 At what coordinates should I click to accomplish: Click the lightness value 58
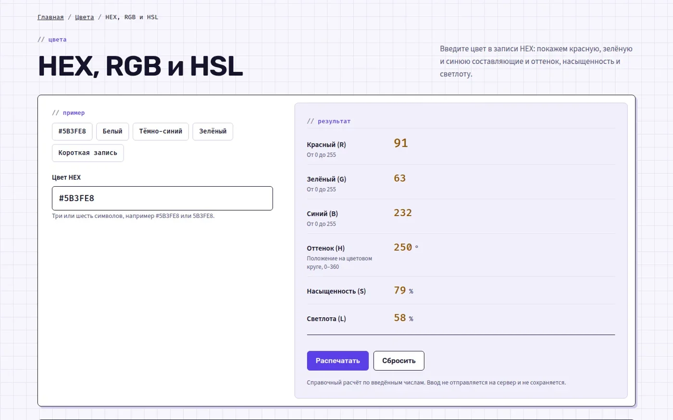[x=400, y=318]
